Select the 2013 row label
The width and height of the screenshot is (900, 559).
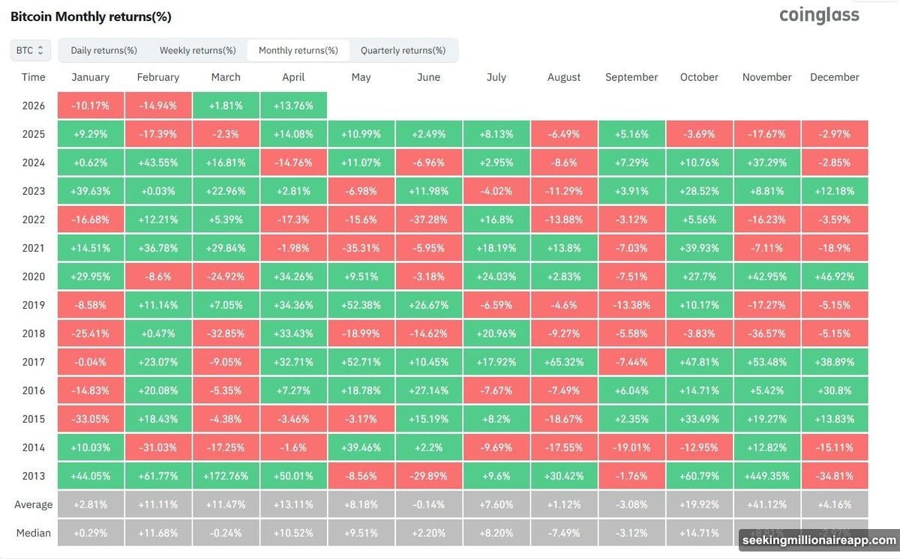click(33, 475)
